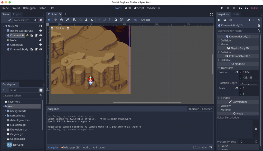Expand the Motion property section

tap(225, 44)
